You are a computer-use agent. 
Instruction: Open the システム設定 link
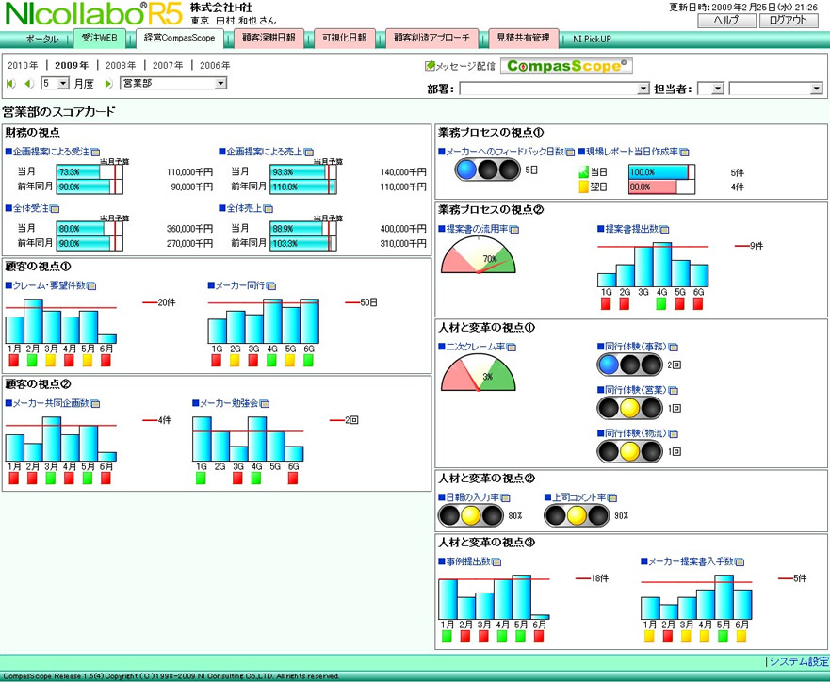[798, 661]
